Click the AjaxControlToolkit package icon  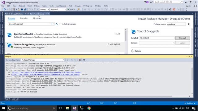pos(9,35)
